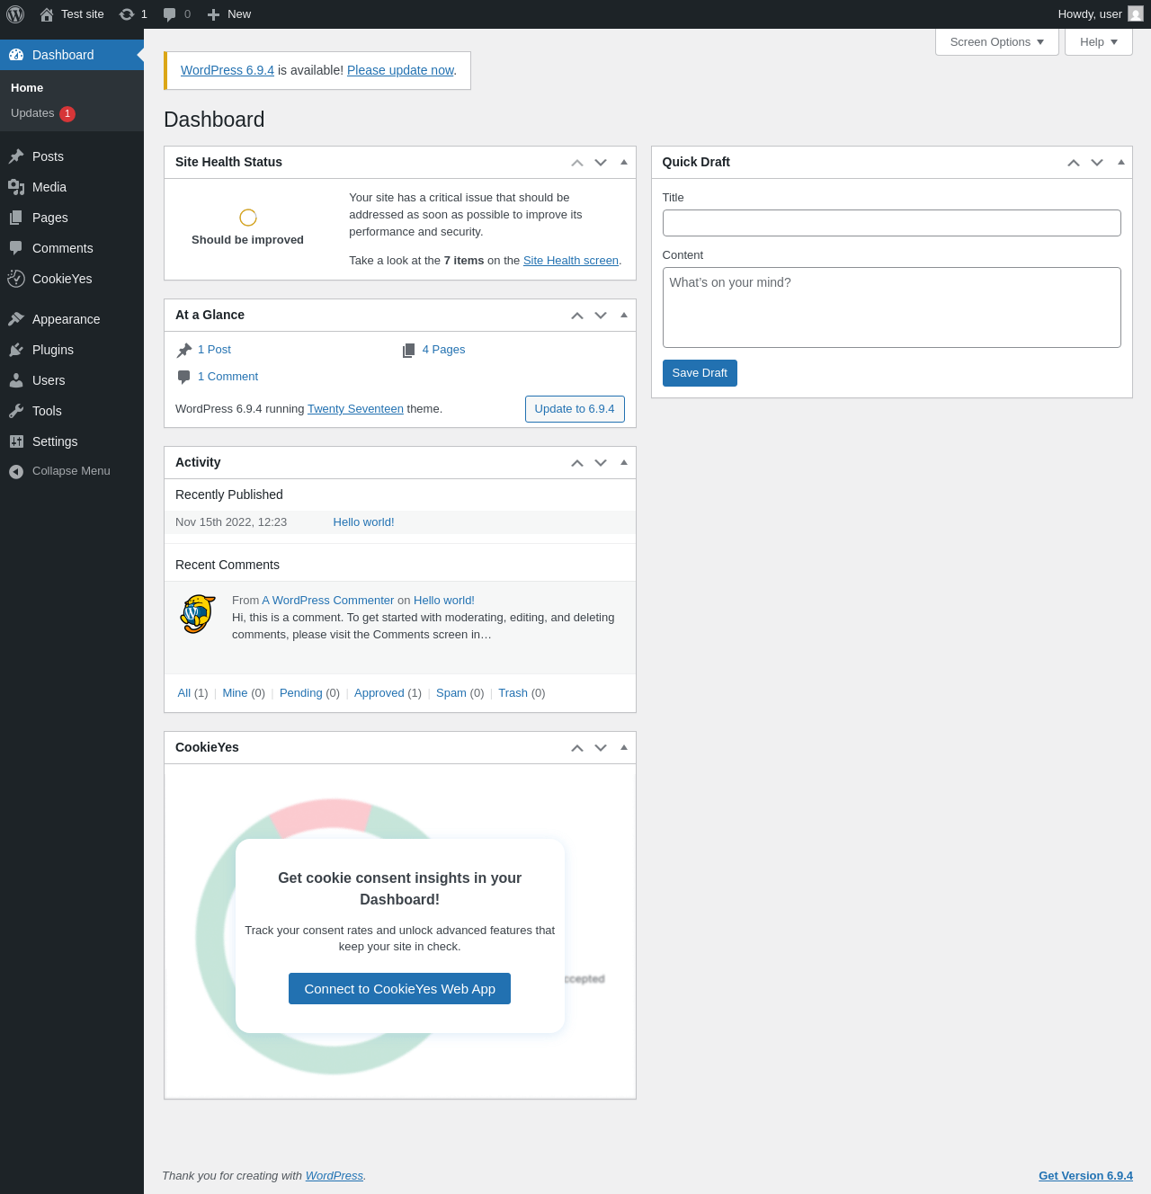
Task: Click the Users person icon in the sidebar
Action: coord(16,380)
